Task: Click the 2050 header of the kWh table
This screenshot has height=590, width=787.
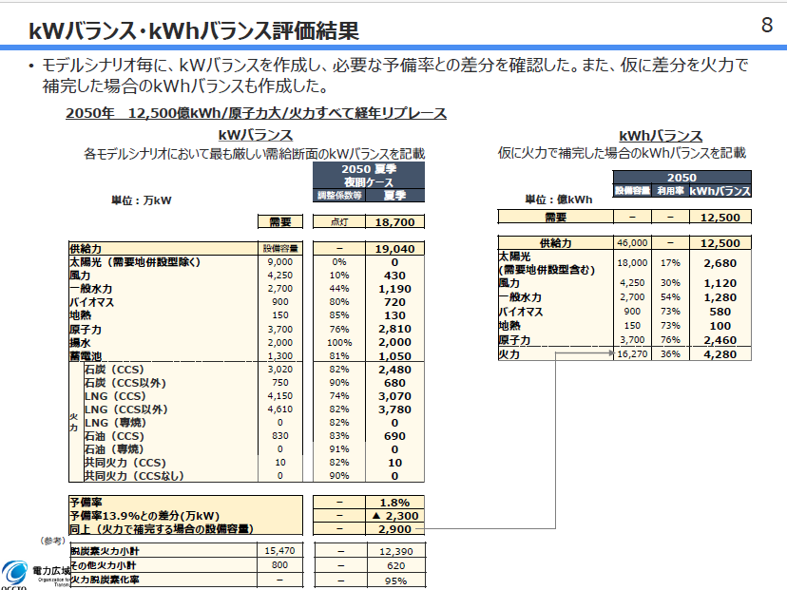Action: pos(682,178)
